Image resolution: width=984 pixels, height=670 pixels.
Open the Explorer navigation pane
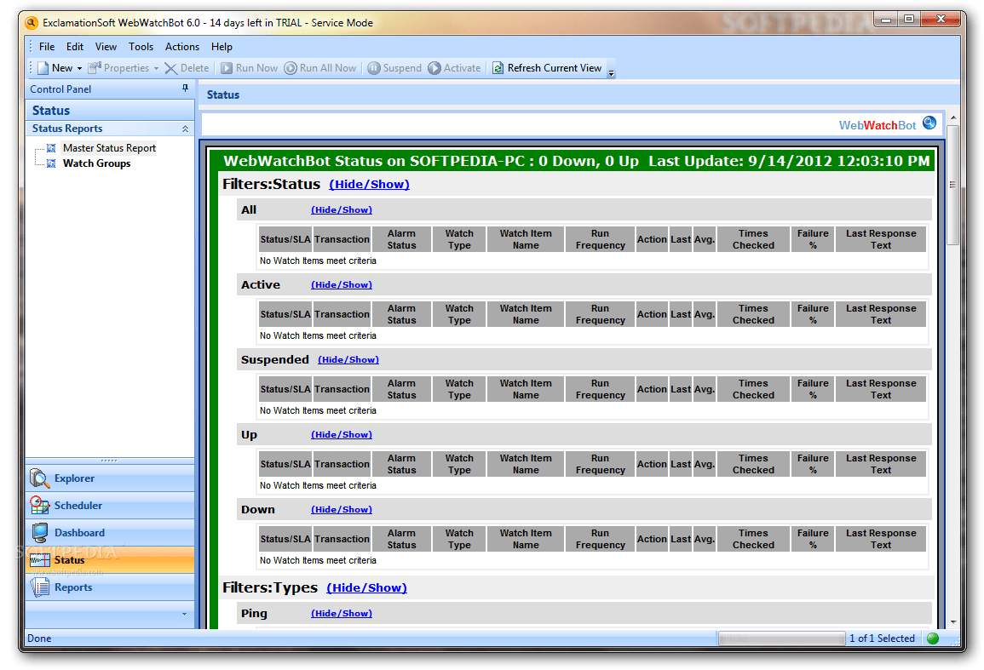[x=110, y=478]
